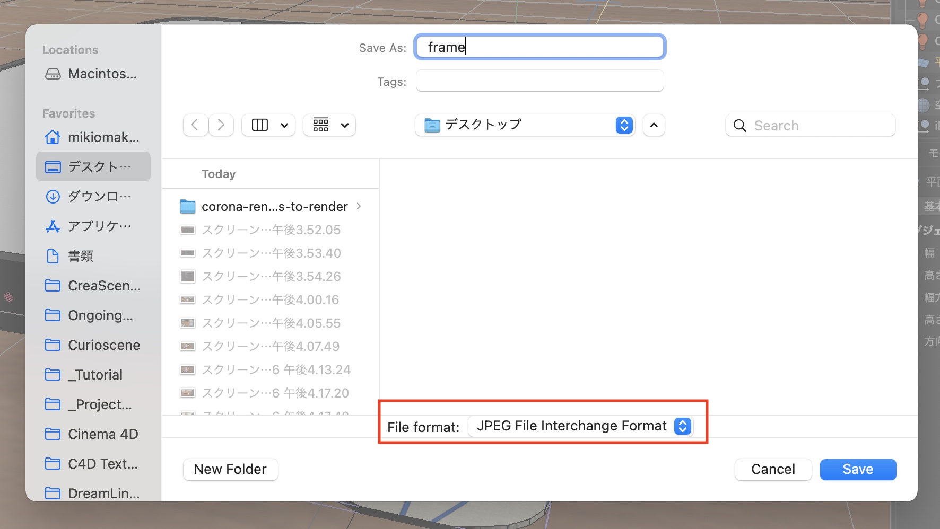The height and width of the screenshot is (529, 940).
Task: Create a New Folder
Action: tap(230, 469)
